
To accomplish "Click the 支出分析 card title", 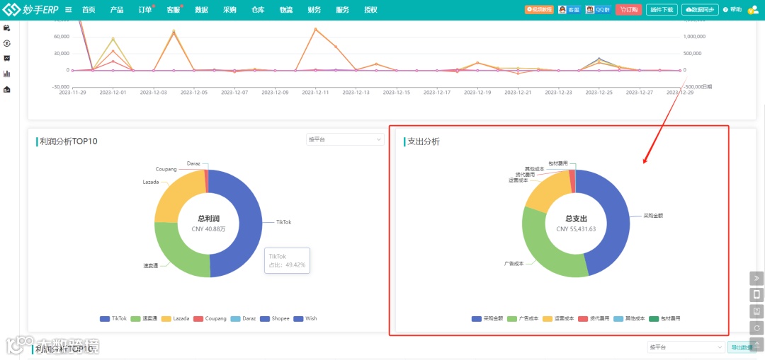I will coord(424,142).
